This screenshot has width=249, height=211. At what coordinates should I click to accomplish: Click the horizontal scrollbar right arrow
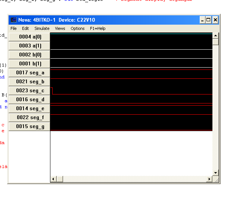pyautogui.click(x=209, y=179)
